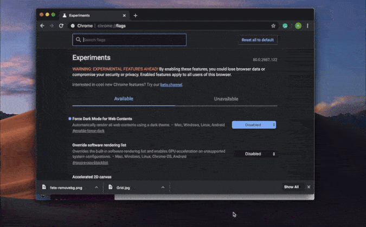This screenshot has height=227, width=366.
Task: Click Show All downloads button
Action: coord(291,187)
